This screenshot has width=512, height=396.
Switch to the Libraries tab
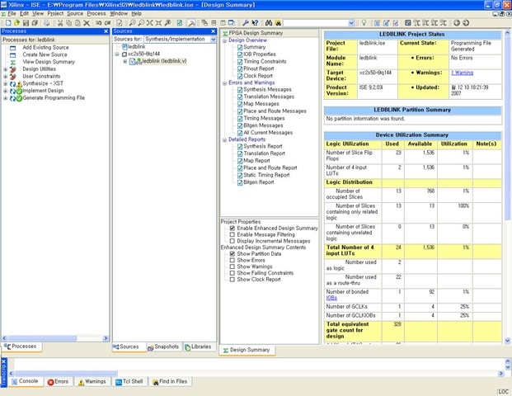click(198, 346)
